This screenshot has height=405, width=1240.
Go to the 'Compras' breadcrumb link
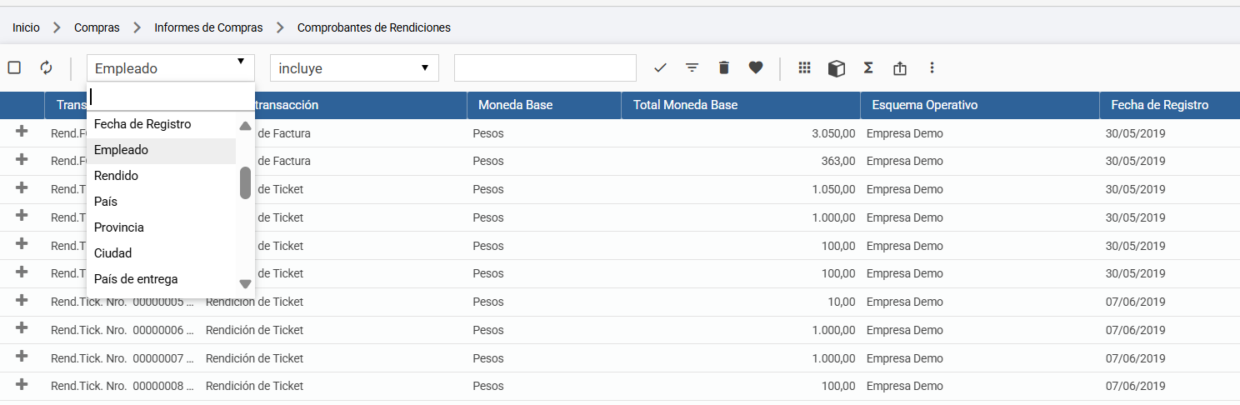(x=97, y=27)
